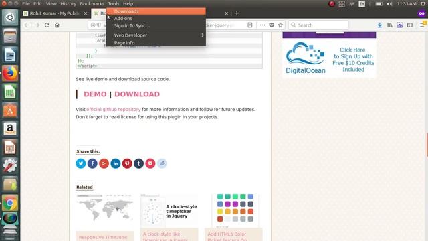Go to the Firefox home page
Screen dimensions: 428x241
point(57,25)
